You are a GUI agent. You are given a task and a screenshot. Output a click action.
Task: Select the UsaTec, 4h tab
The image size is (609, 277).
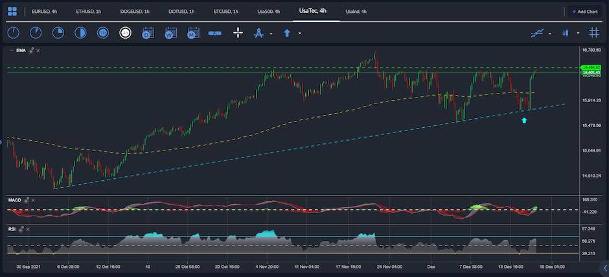[x=313, y=11]
